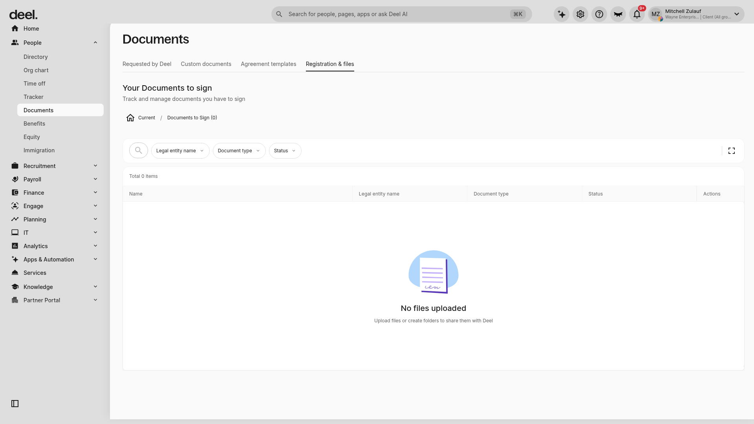Expand the Knowledge section chevron
The height and width of the screenshot is (424, 754).
click(x=95, y=287)
